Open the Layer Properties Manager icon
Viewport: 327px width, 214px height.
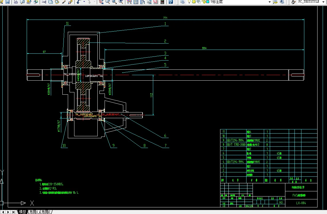[183, 2]
